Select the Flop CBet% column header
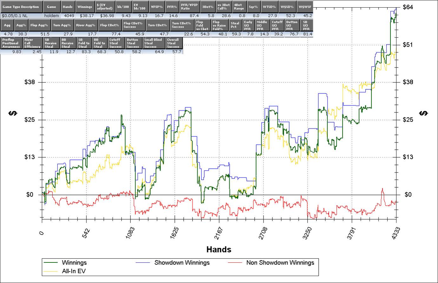The width and height of the screenshot is (438, 283). coord(110,25)
